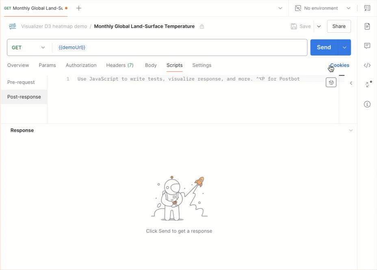
Task: Click the Related requests icon with notification dot
Action: tap(367, 84)
